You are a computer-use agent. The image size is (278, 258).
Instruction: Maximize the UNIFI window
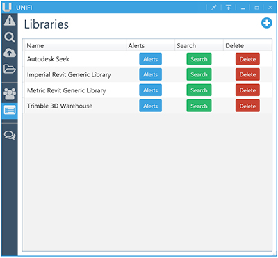256,8
